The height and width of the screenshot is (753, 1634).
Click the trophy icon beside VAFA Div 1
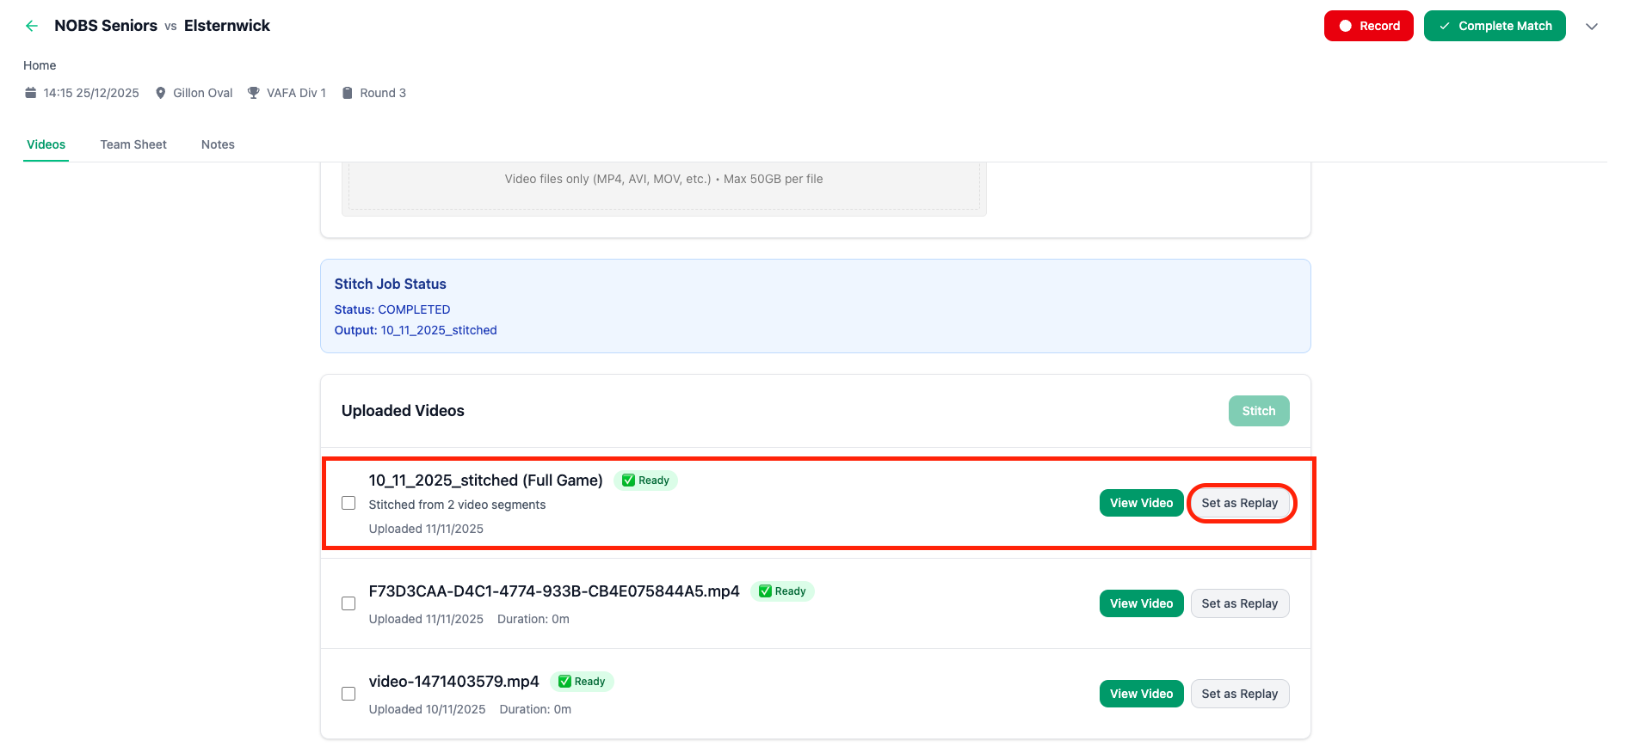pos(254,93)
